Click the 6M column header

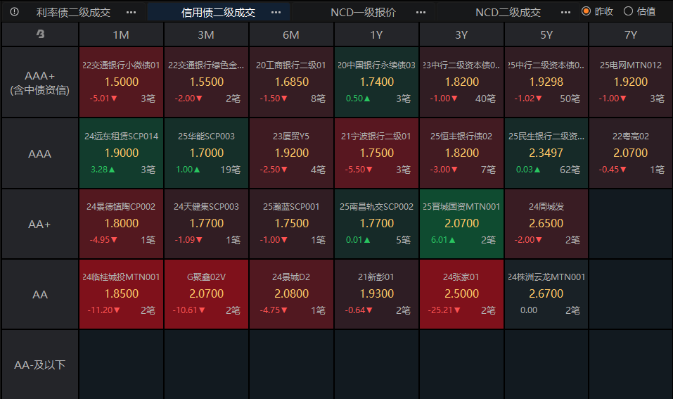(x=291, y=34)
